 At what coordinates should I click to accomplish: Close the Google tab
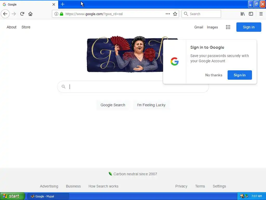click(x=54, y=4)
